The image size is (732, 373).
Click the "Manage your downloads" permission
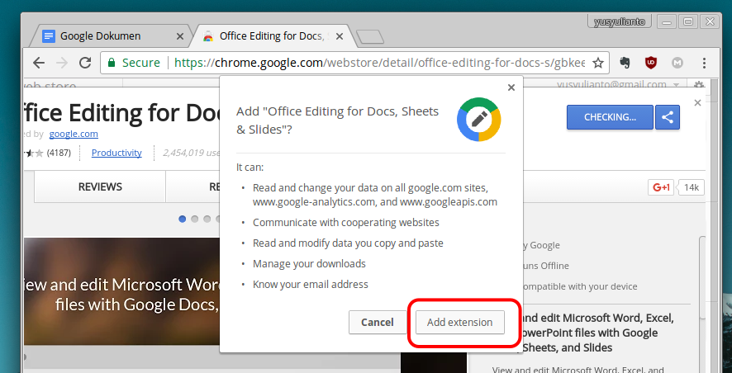tap(309, 264)
